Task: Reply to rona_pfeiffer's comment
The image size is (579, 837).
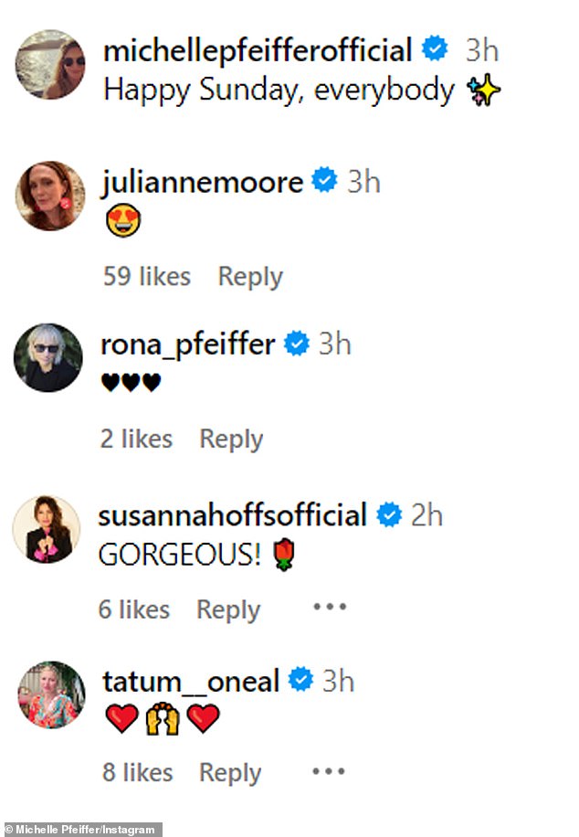Action: 231,439
